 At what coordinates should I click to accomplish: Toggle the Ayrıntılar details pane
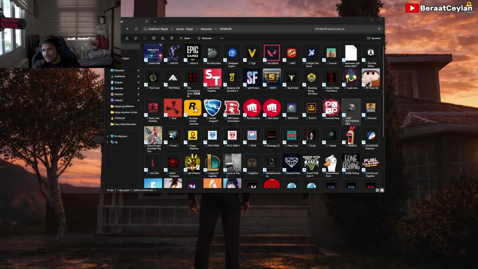374,38
